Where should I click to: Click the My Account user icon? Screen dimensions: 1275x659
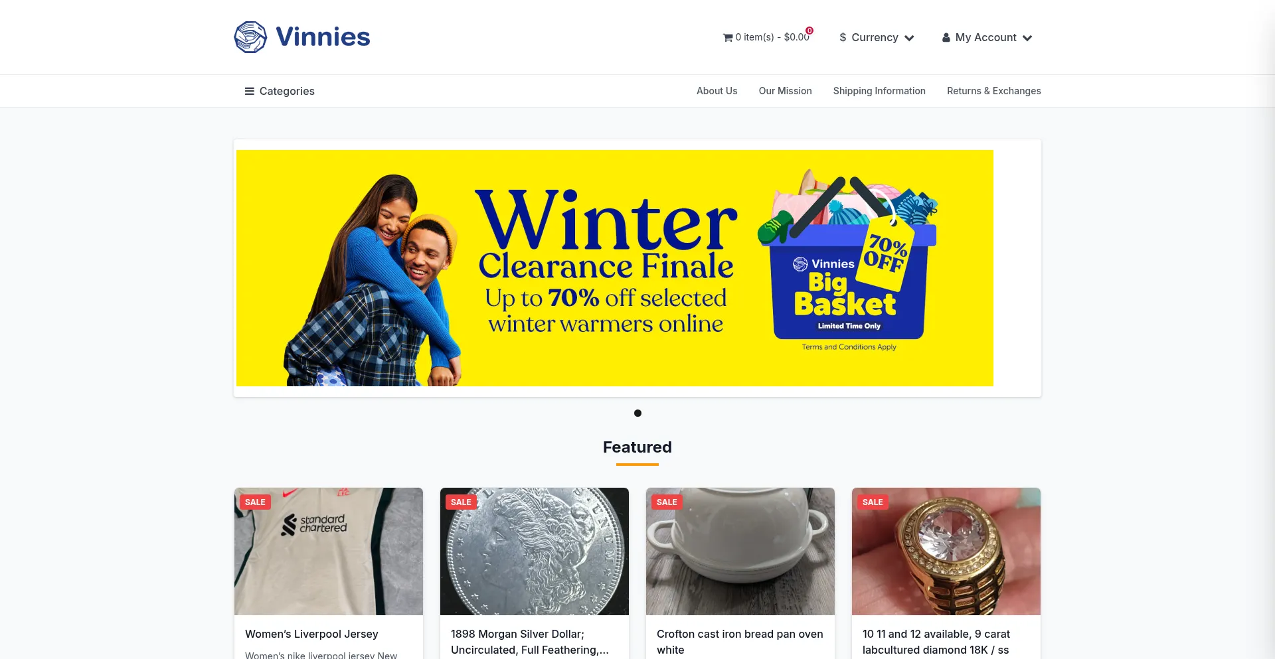[x=946, y=38]
